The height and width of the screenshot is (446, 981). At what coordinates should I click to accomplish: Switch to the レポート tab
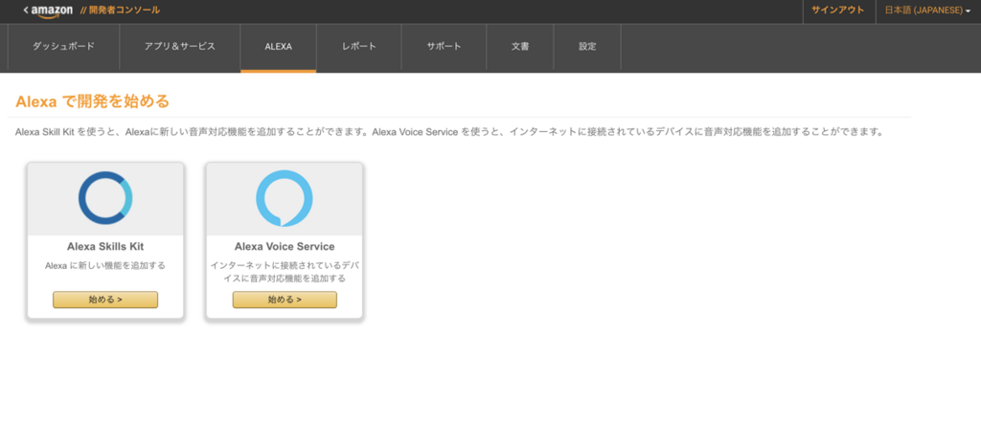pyautogui.click(x=359, y=47)
